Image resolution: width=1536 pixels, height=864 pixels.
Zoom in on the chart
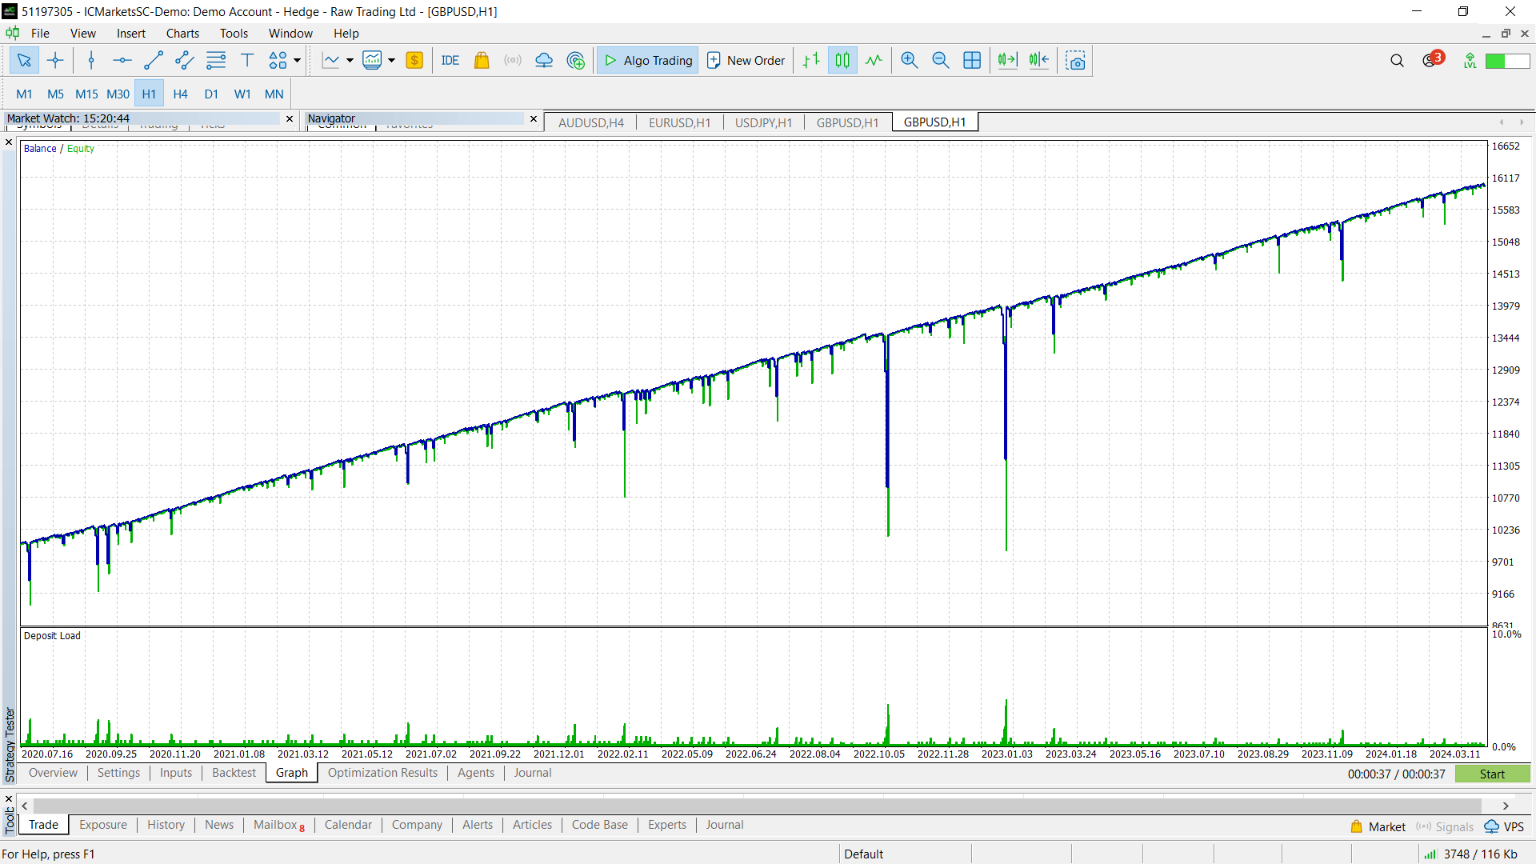click(x=909, y=60)
